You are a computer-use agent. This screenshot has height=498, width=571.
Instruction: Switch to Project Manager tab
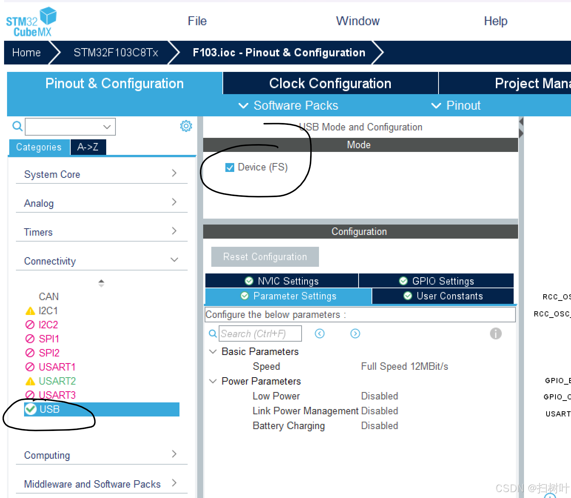[x=505, y=83]
